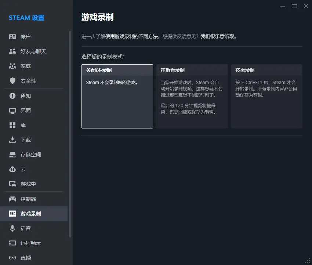Go to 控制器 settings

pyautogui.click(x=34, y=199)
